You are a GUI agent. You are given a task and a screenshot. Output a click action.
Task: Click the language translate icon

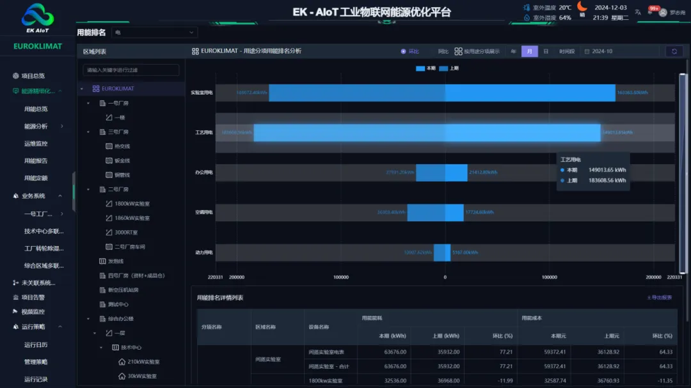[639, 12]
